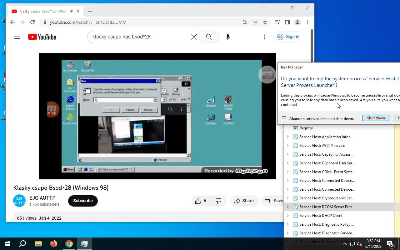Switch to Task Manager in the taskbar
This screenshot has height=250, width=400.
[x=84, y=244]
